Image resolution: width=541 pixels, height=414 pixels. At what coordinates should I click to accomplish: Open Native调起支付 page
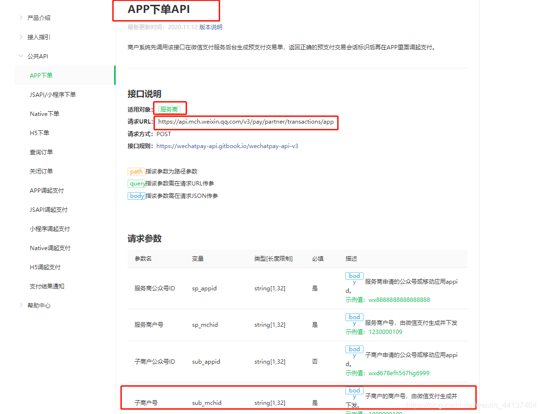50,248
